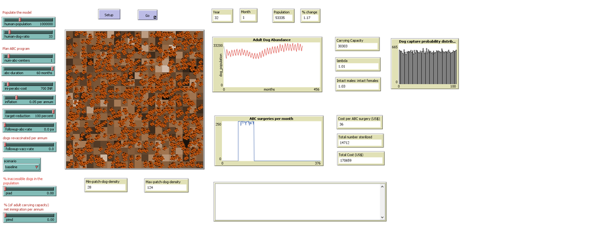Click the Dog capture probability distribution histogram
The image size is (591, 252).
tap(425, 64)
